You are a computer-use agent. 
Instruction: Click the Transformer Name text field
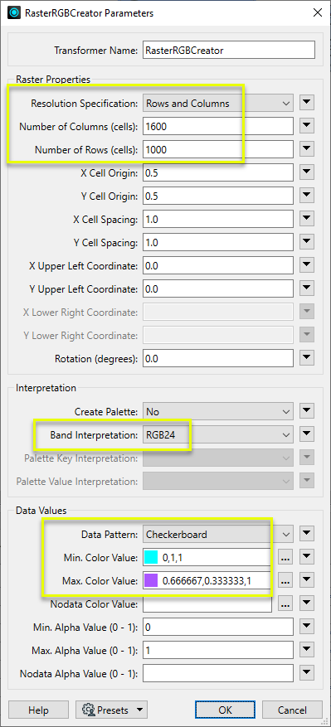coord(229,50)
